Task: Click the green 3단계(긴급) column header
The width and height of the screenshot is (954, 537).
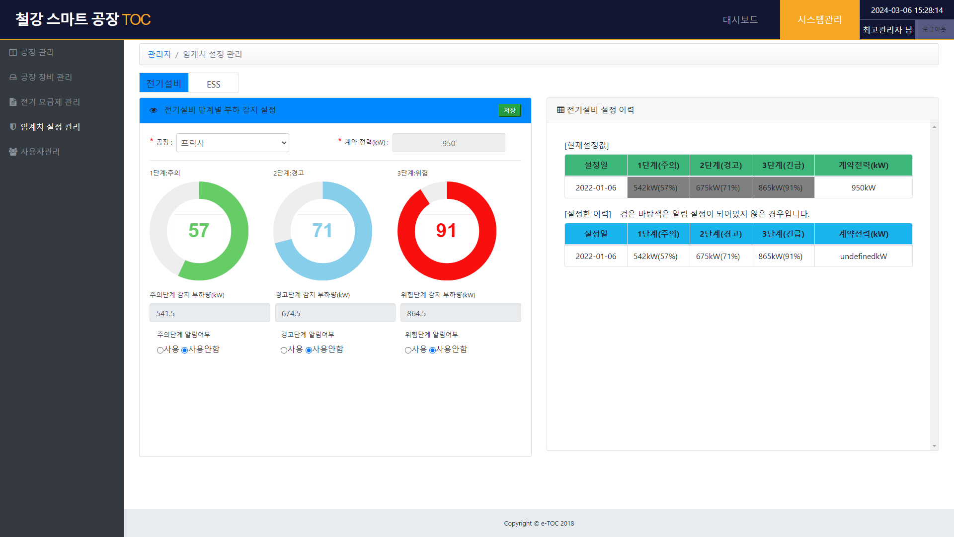Action: [783, 165]
